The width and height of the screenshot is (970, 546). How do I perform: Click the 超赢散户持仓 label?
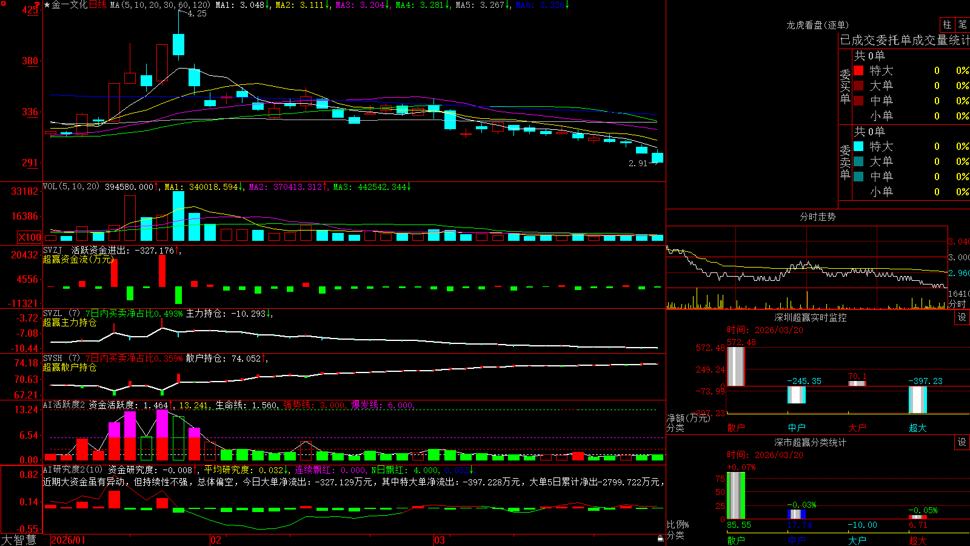70,367
